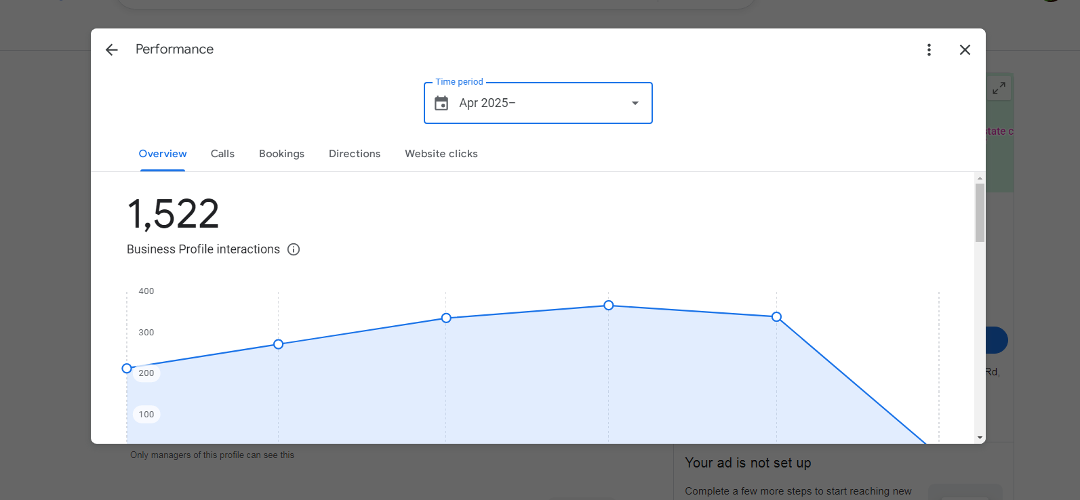Open the Directions tab
1080x500 pixels.
pos(355,154)
